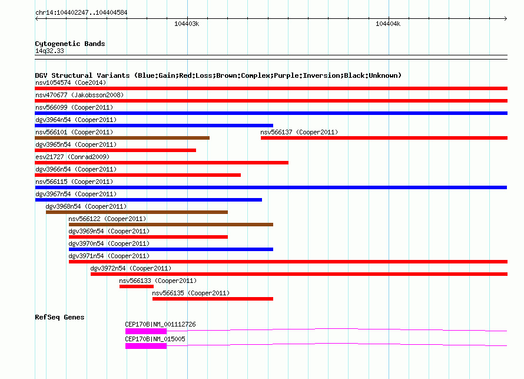Open gene CEP170B|NM_015005 label

pos(155,339)
